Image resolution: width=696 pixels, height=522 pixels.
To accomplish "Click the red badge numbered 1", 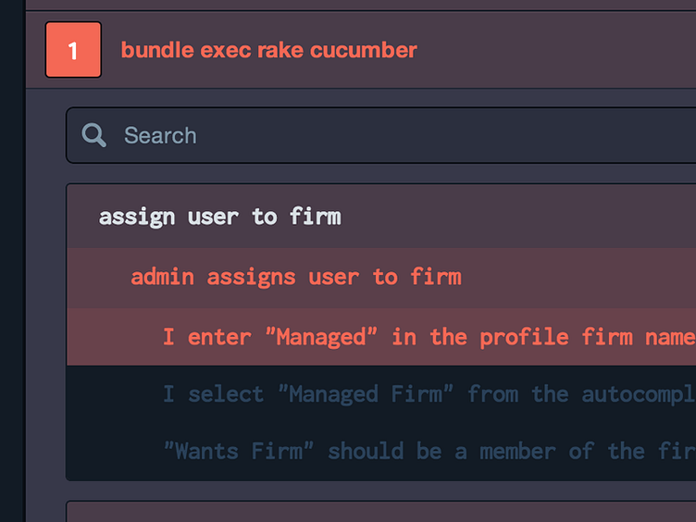I will 73,50.
